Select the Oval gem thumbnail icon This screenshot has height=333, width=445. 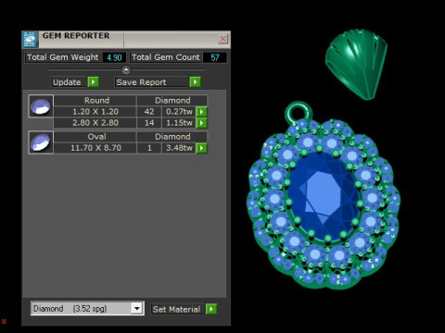[41, 142]
